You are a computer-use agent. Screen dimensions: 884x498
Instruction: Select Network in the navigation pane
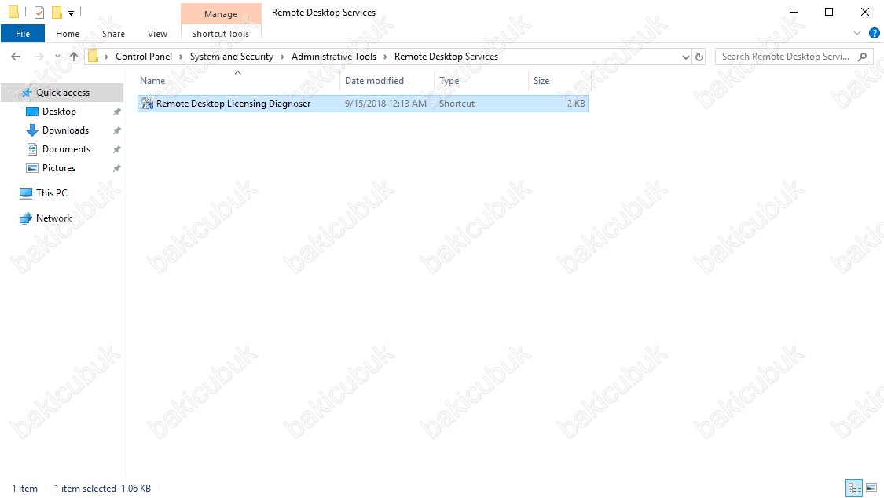[x=53, y=218]
